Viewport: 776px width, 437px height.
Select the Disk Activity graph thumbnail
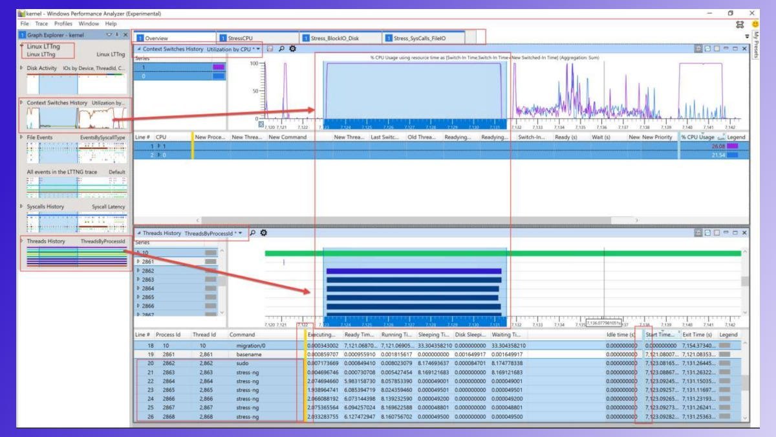tap(77, 84)
